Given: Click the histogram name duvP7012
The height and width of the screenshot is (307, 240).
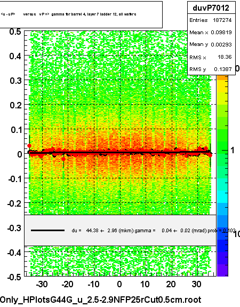Looking at the screenshot, I should tap(211, 8).
